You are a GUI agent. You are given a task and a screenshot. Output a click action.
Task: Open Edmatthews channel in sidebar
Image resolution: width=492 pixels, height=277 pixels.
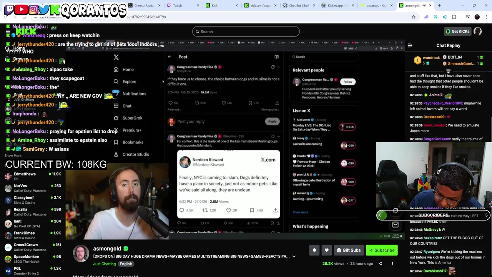33,177
